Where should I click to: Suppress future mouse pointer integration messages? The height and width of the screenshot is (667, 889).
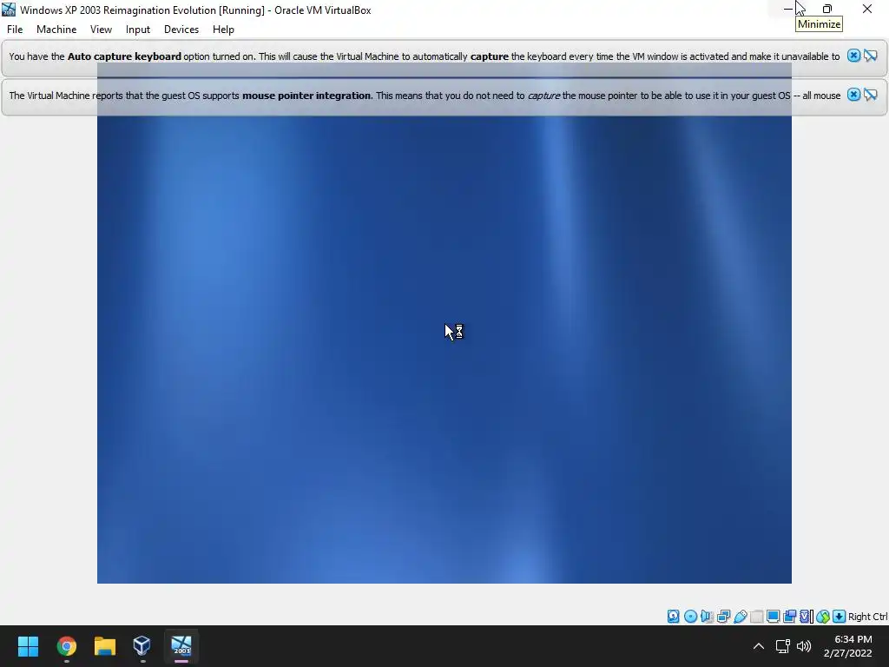tap(870, 95)
